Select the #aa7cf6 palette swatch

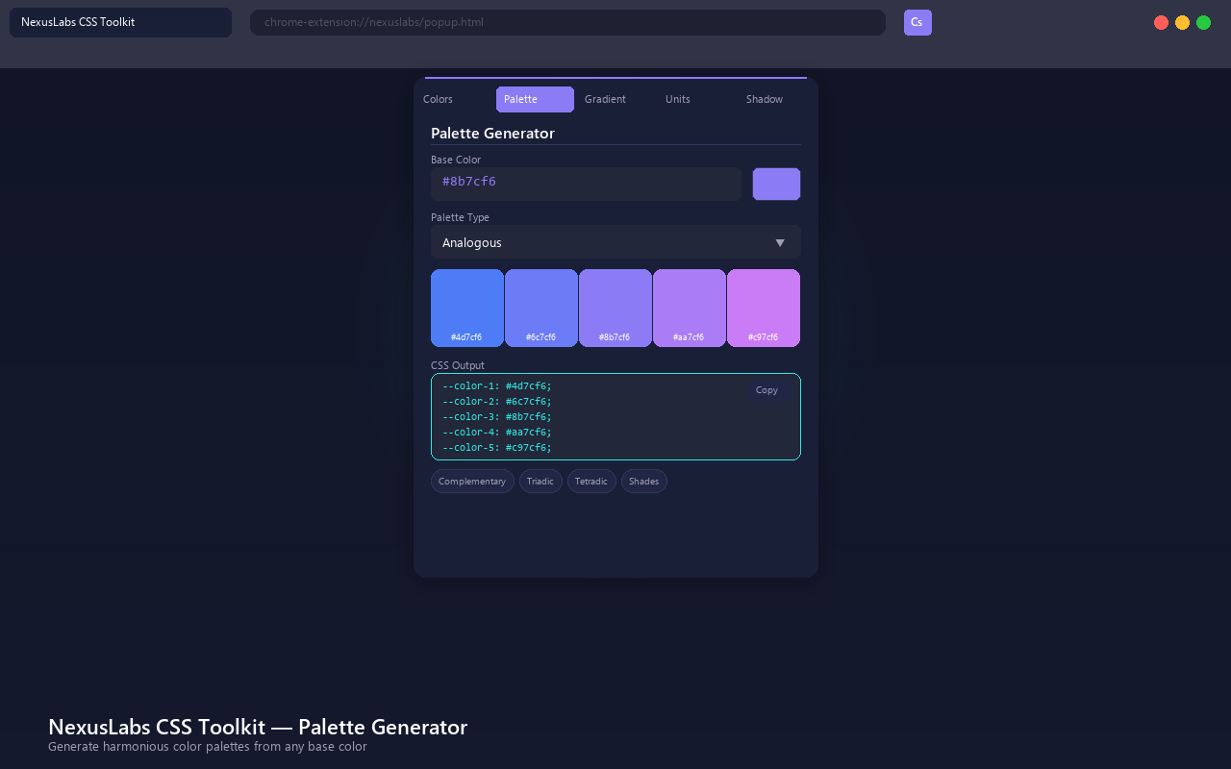coord(690,308)
